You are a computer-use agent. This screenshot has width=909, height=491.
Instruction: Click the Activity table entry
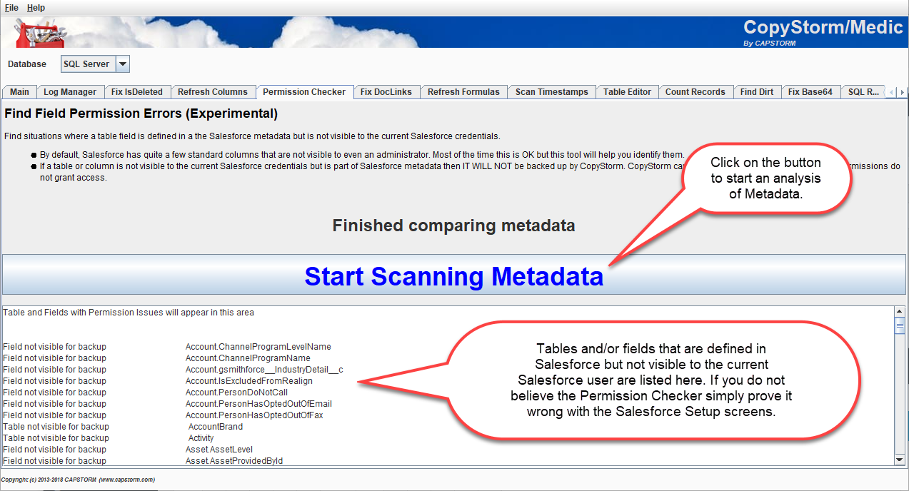[201, 438]
